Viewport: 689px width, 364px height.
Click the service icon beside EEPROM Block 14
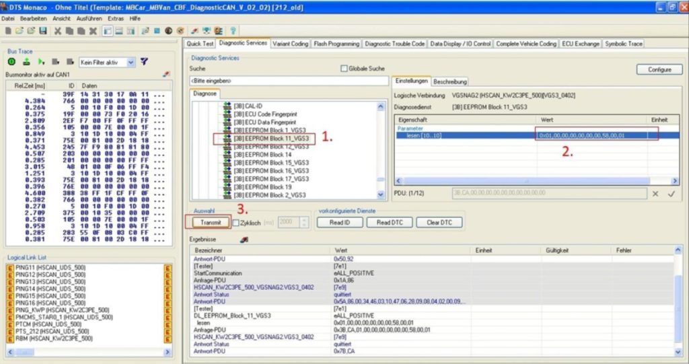pyautogui.click(x=227, y=155)
